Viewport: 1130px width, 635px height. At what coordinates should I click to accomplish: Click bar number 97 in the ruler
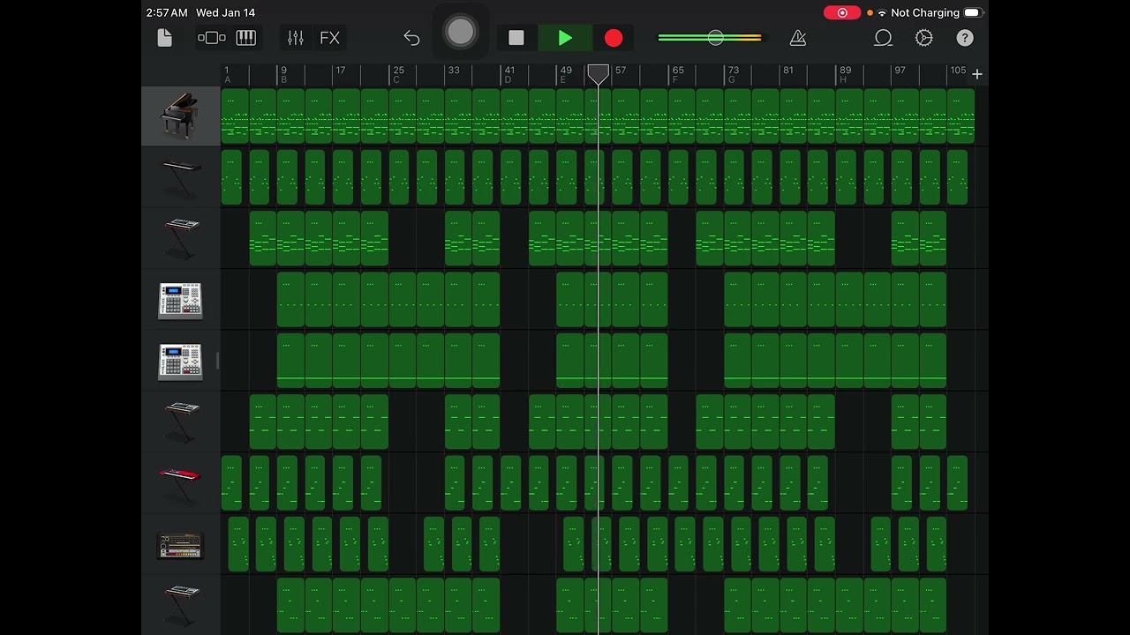900,71
